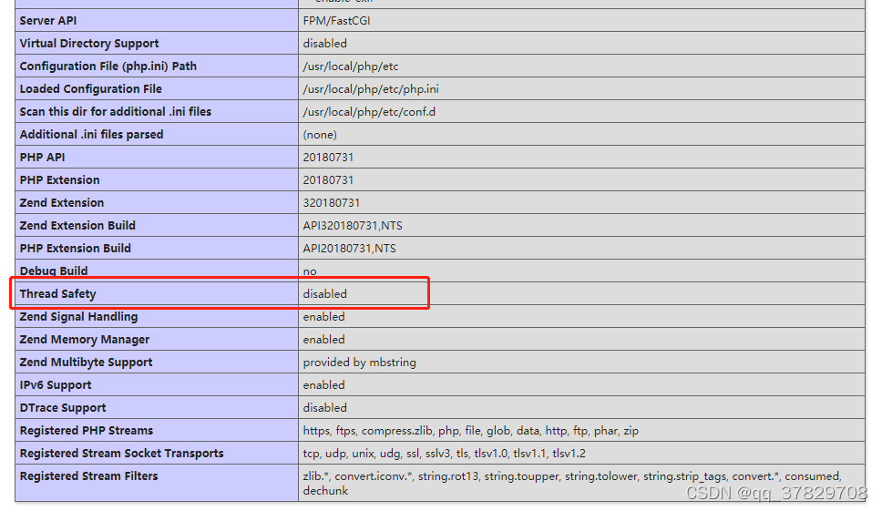
Task: Click 'Zend Memory Manager' label
Action: click(85, 340)
